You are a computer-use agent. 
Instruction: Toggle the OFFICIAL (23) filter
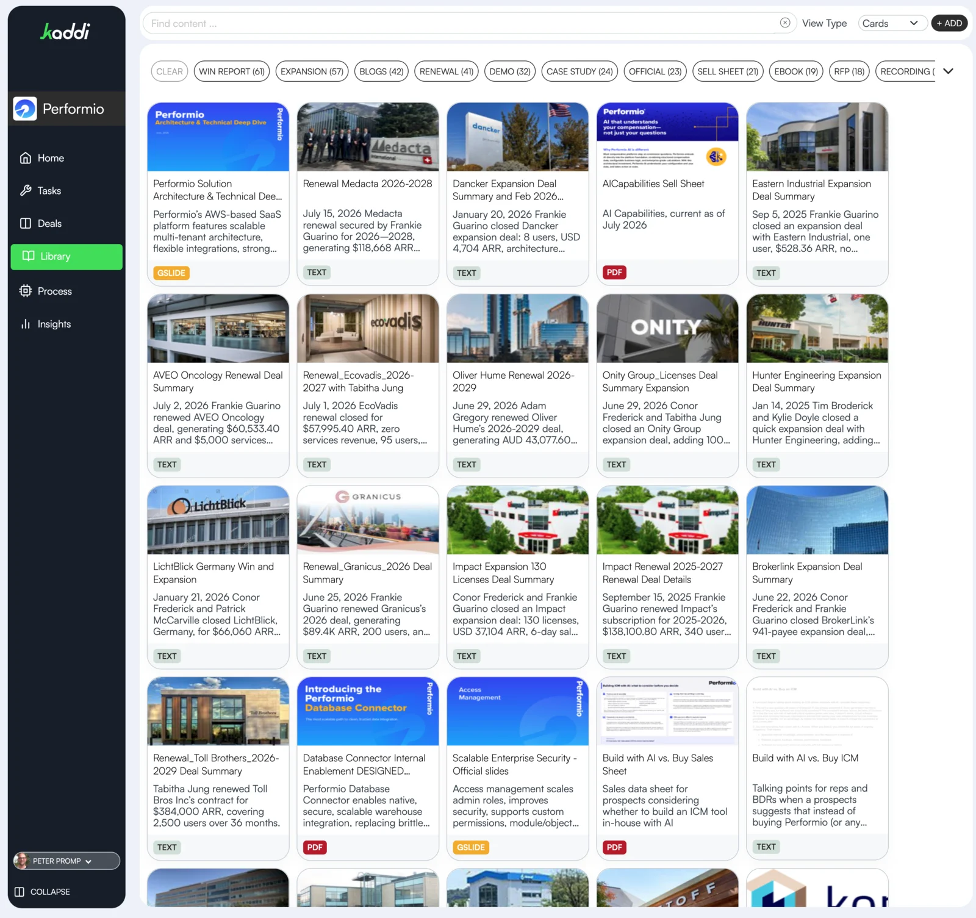point(655,71)
